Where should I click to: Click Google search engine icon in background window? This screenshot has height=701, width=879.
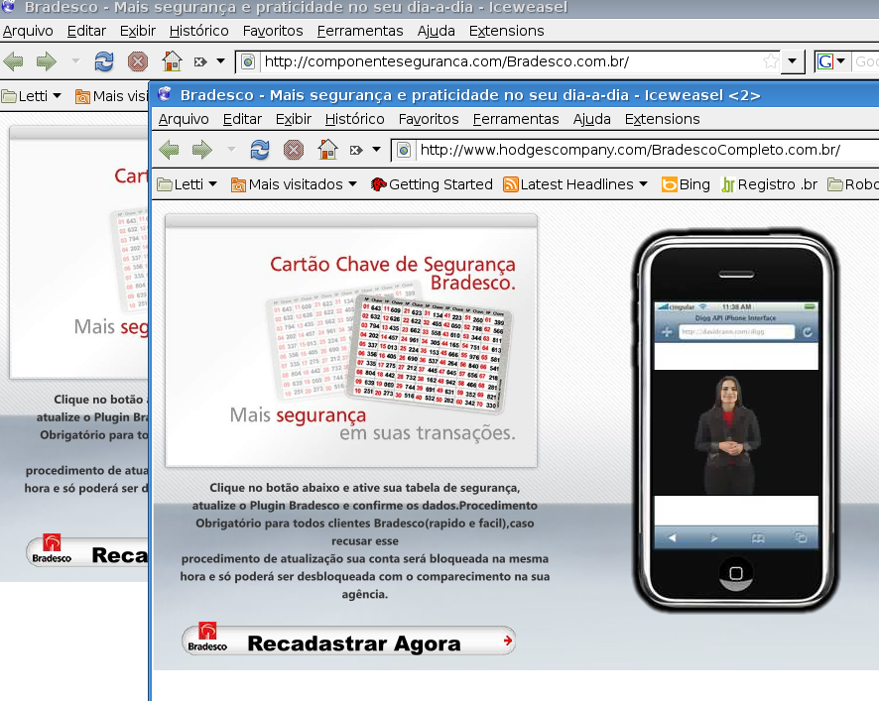click(824, 61)
